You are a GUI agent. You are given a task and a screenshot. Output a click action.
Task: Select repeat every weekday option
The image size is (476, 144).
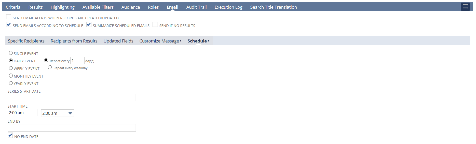pyautogui.click(x=50, y=67)
